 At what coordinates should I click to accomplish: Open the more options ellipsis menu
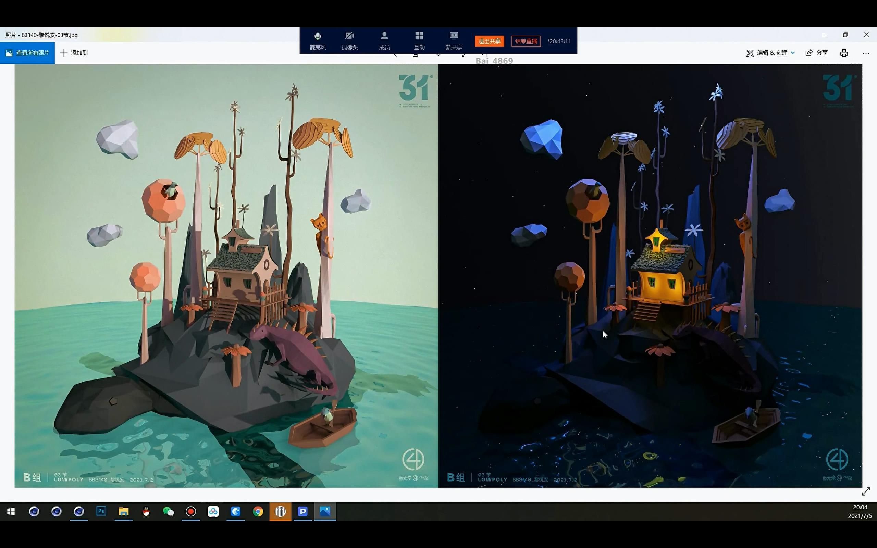click(x=866, y=53)
